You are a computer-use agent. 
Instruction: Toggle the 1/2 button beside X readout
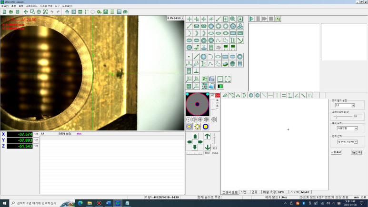tap(36, 134)
